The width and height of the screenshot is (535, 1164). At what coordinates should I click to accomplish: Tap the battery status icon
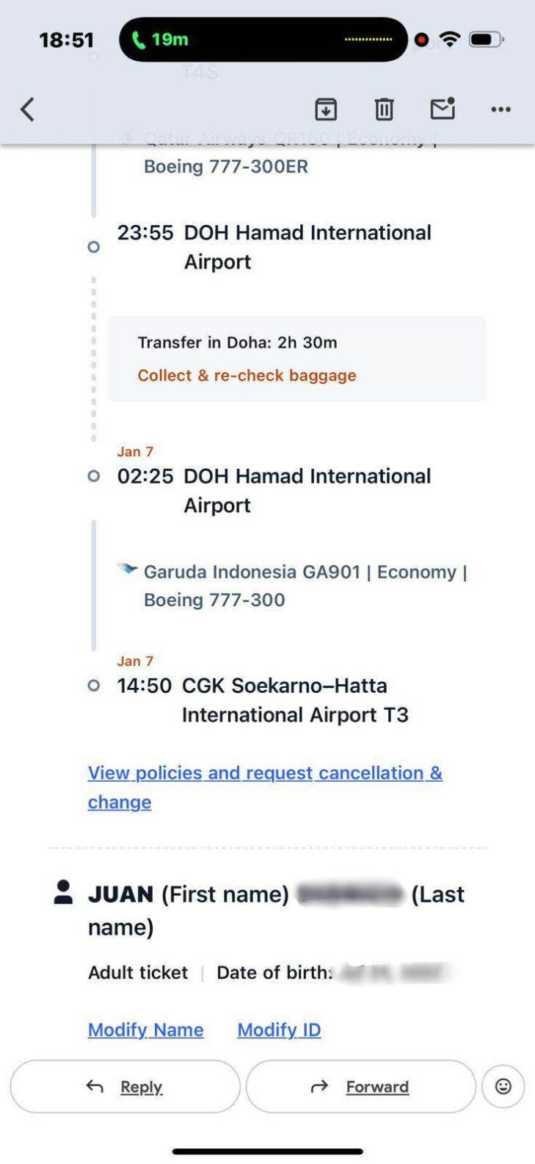[x=486, y=40]
